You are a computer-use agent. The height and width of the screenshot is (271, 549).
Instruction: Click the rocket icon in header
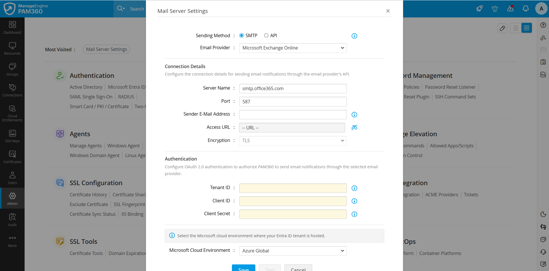point(480,9)
